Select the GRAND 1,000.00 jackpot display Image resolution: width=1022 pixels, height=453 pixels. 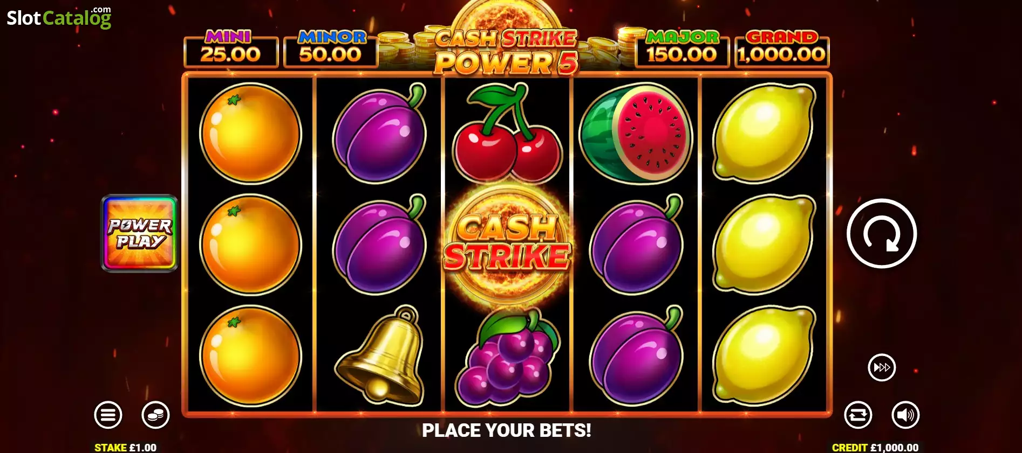click(x=782, y=48)
